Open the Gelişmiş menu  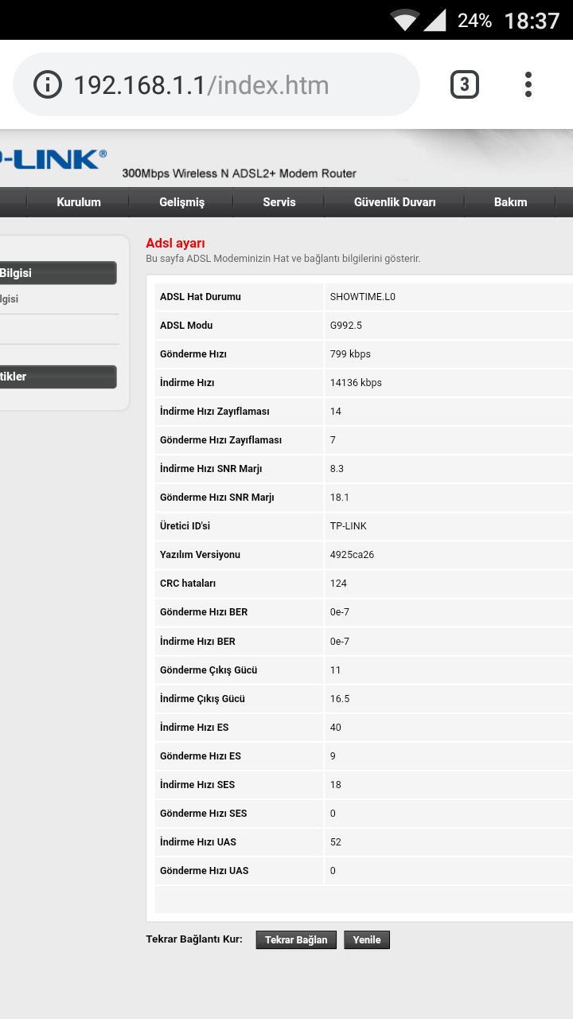[x=181, y=202]
